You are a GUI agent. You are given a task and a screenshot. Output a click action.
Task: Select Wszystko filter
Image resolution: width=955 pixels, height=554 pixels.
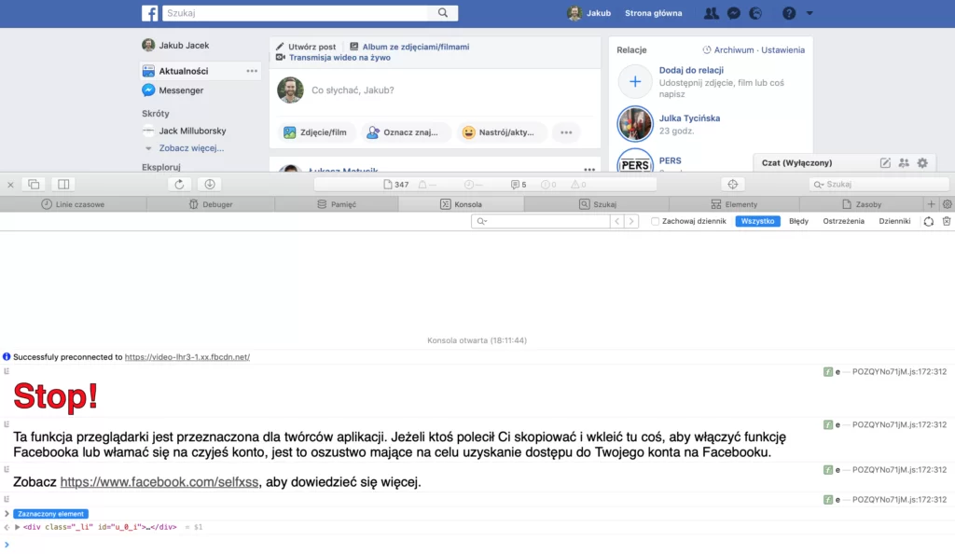pyautogui.click(x=757, y=221)
